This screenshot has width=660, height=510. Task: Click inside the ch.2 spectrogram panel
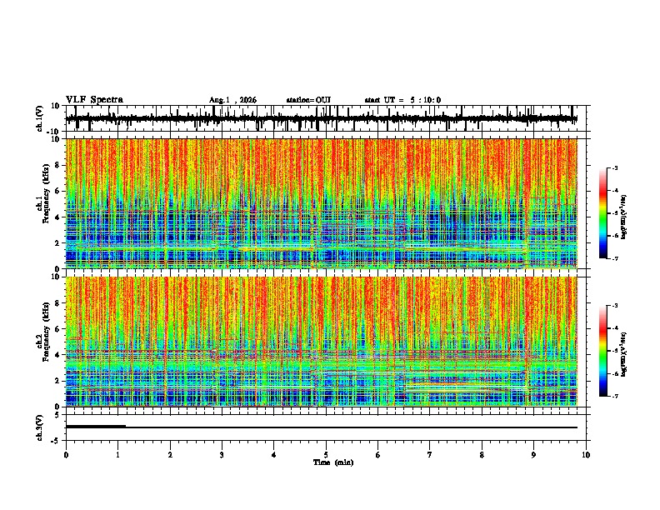pyautogui.click(x=321, y=342)
